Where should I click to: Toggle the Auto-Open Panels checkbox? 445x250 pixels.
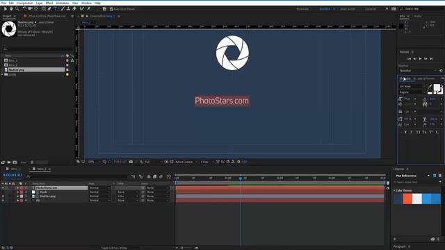click(111, 9)
